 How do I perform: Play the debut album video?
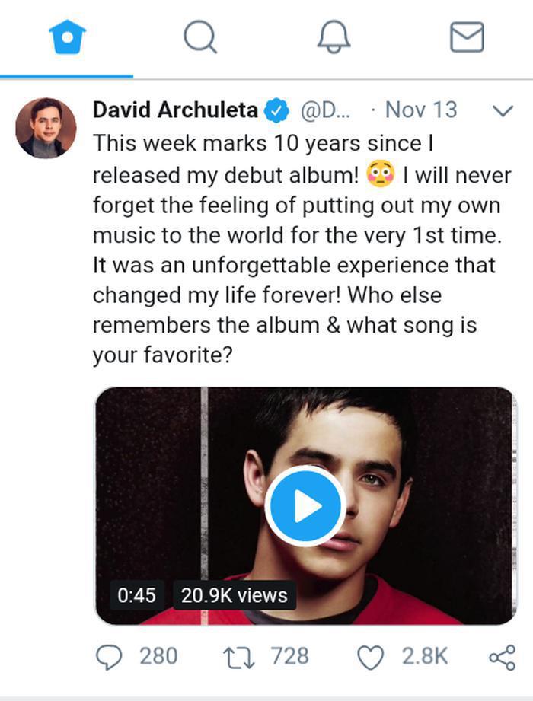click(x=305, y=505)
